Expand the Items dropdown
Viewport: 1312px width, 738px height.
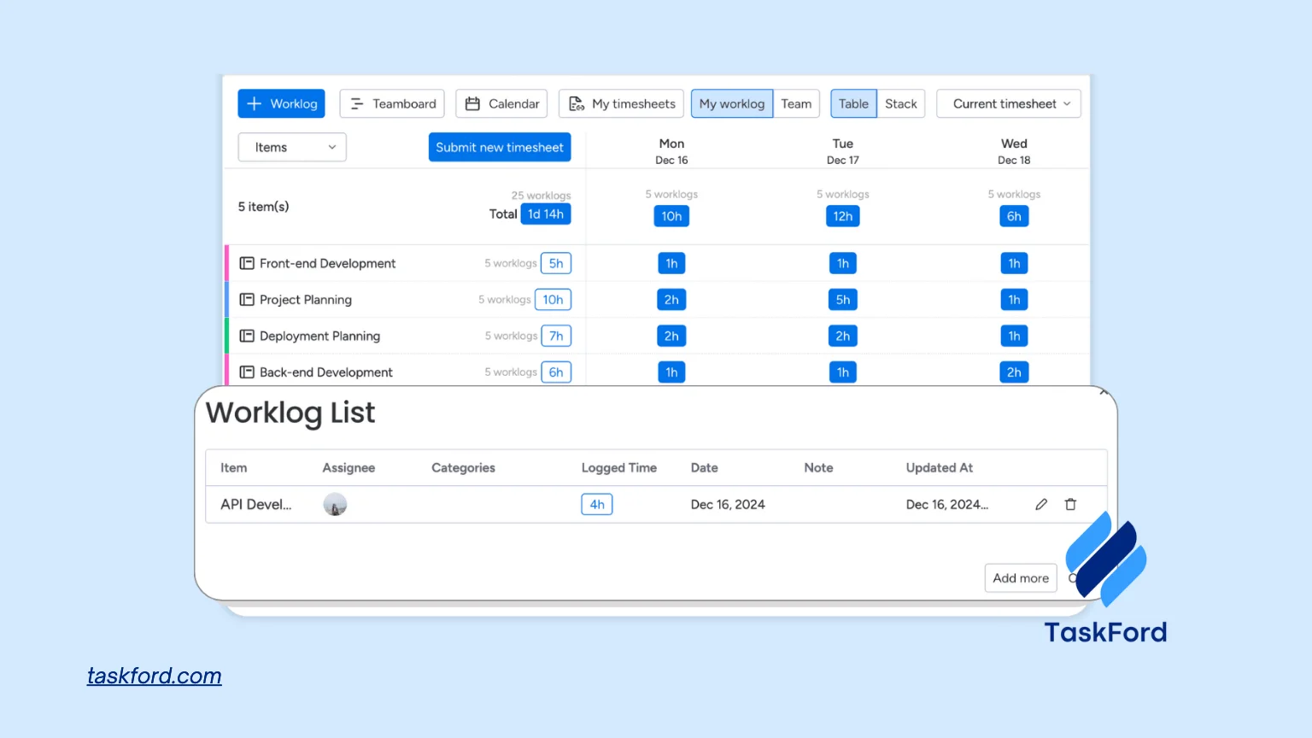[292, 147]
